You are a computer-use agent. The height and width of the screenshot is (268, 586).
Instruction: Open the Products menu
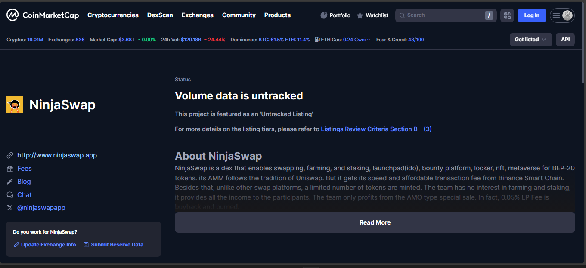pyautogui.click(x=277, y=15)
